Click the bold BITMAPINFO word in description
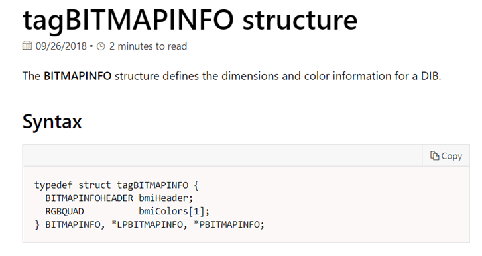Viewport: 482px width, 256px height. tap(78, 76)
